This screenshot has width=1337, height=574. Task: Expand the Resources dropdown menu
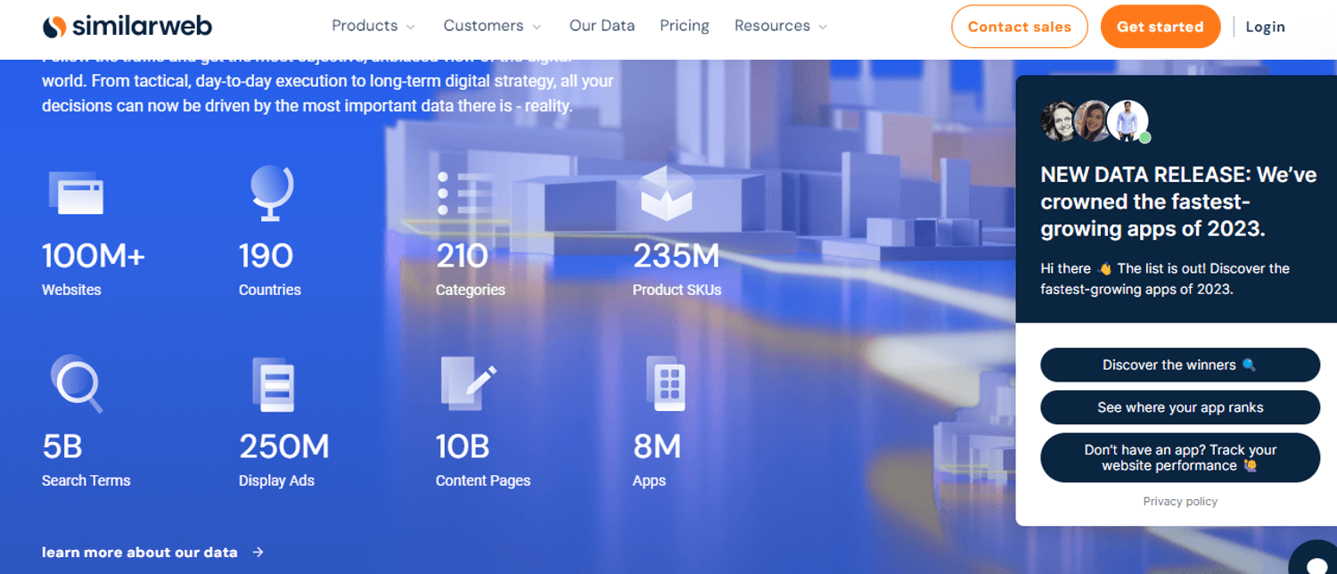[x=781, y=26]
